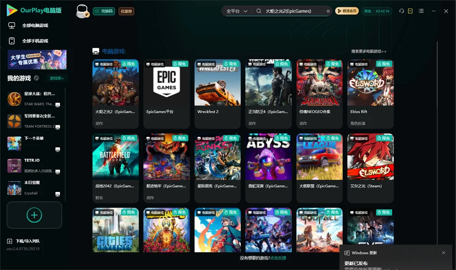Image resolution: width=456 pixels, height=270 pixels.
Task: Open the Elrios Rift game card
Action: 370,93
